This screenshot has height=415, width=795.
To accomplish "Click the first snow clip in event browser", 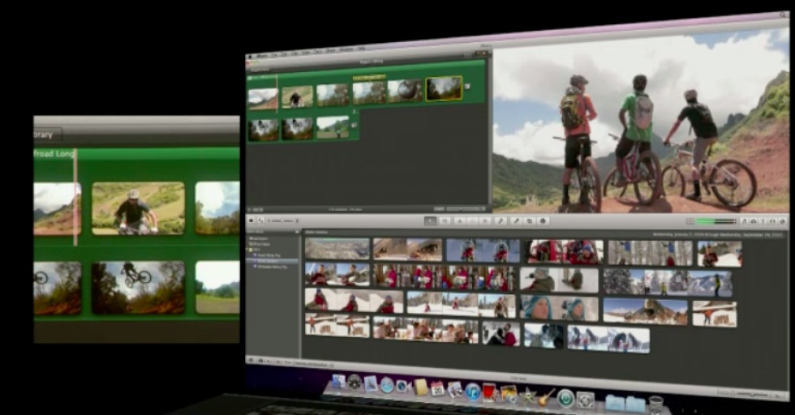I will pos(337,249).
